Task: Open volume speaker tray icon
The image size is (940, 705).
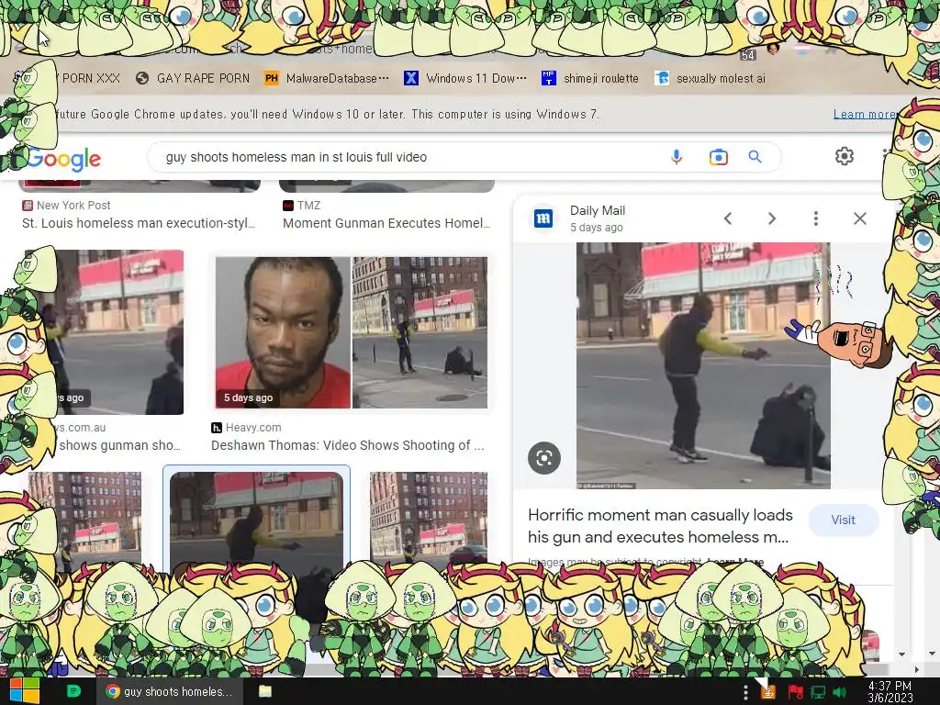Action: (840, 692)
